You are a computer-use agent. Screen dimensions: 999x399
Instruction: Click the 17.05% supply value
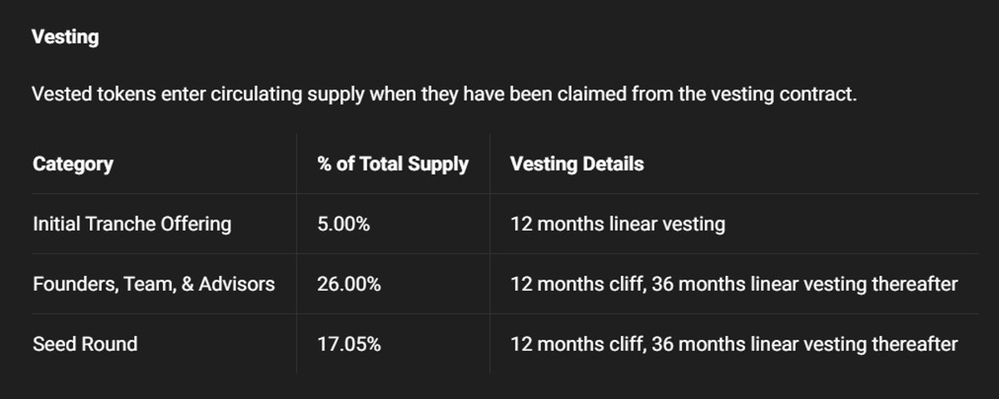(x=349, y=344)
